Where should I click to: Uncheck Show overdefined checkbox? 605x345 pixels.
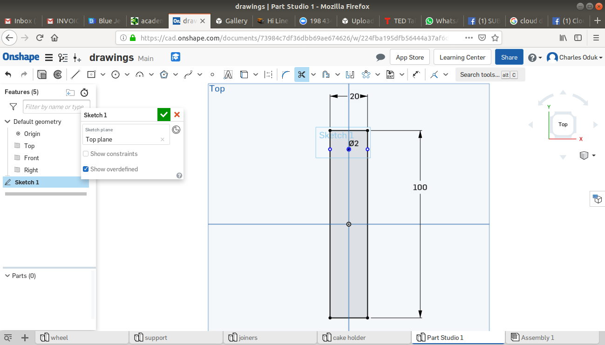[86, 169]
